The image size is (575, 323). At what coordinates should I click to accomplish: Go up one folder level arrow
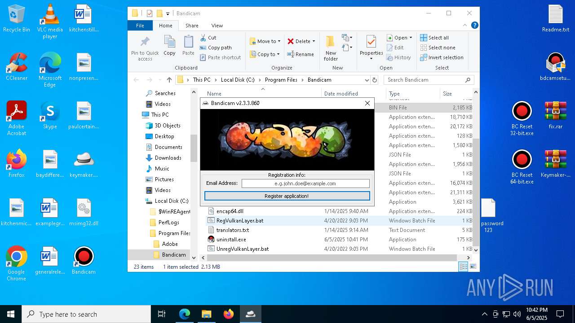coord(169,80)
